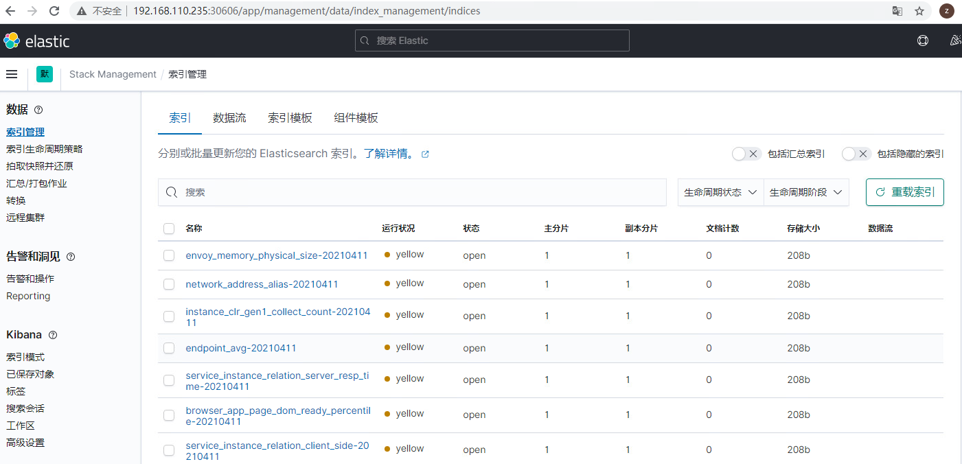This screenshot has height=464, width=962.
Task: Open the 索引模板 tab
Action: (x=290, y=118)
